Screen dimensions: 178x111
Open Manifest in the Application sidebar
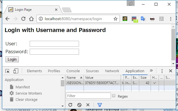click(23, 87)
